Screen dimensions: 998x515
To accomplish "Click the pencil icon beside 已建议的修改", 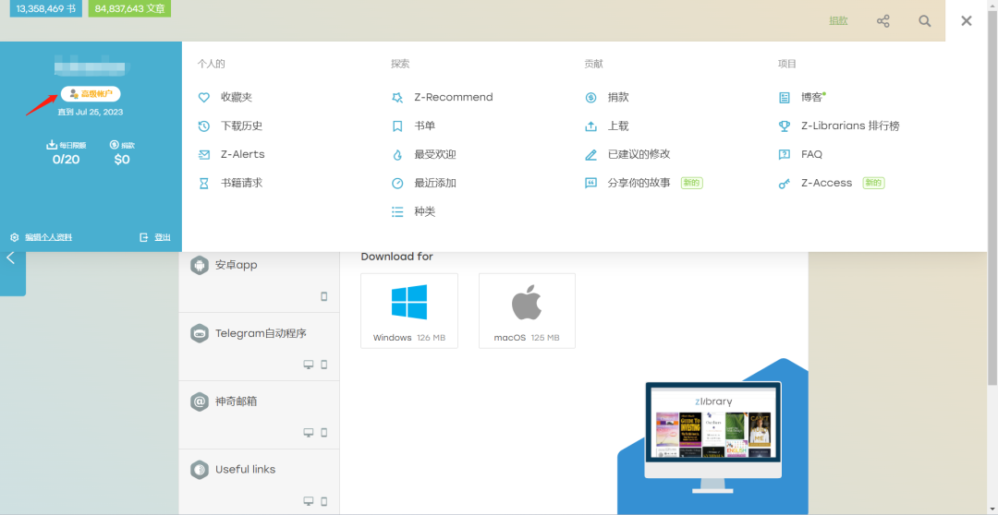I will pyautogui.click(x=590, y=154).
